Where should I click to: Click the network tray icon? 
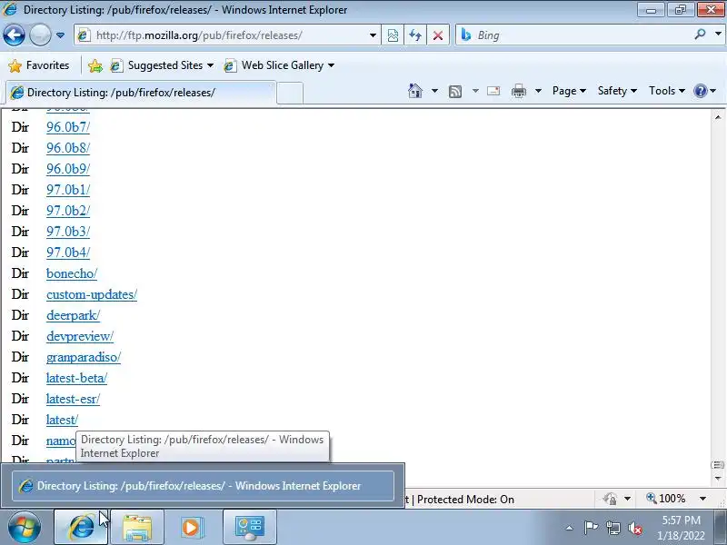(612, 528)
